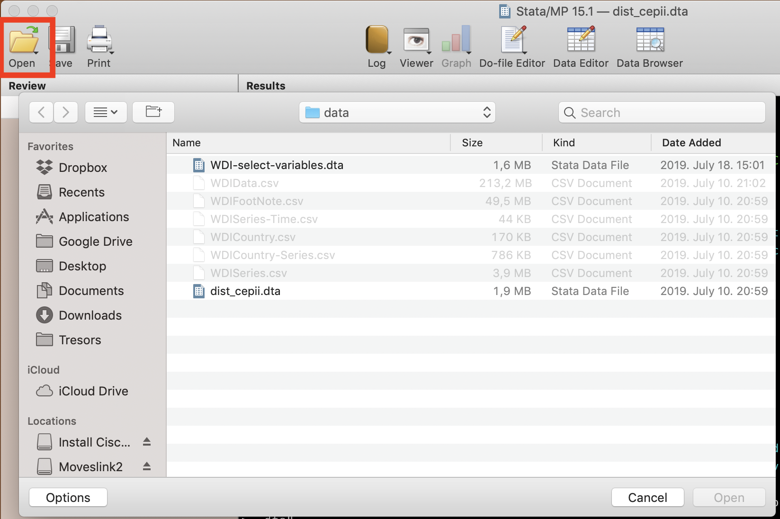Screen dimensions: 780x519
Task: Click the Print toolbar icon
Action: (x=99, y=40)
